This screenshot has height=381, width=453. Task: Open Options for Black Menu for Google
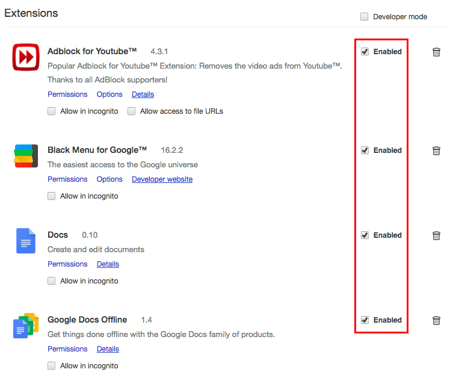[x=109, y=179]
